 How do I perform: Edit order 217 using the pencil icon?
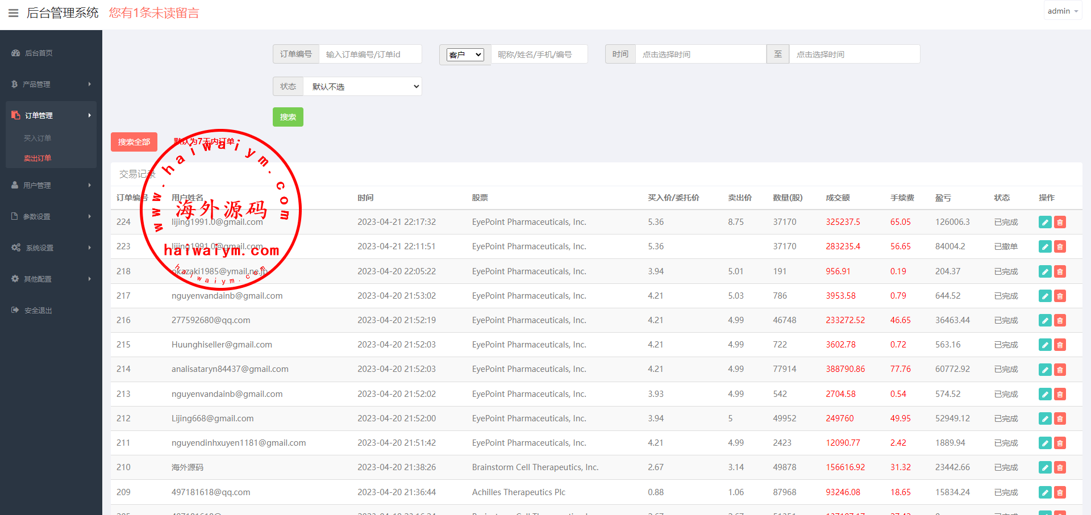(x=1044, y=296)
